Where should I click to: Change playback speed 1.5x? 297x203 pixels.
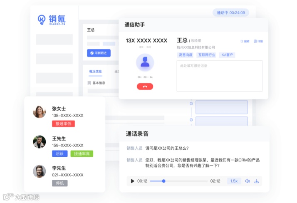coord(234,181)
